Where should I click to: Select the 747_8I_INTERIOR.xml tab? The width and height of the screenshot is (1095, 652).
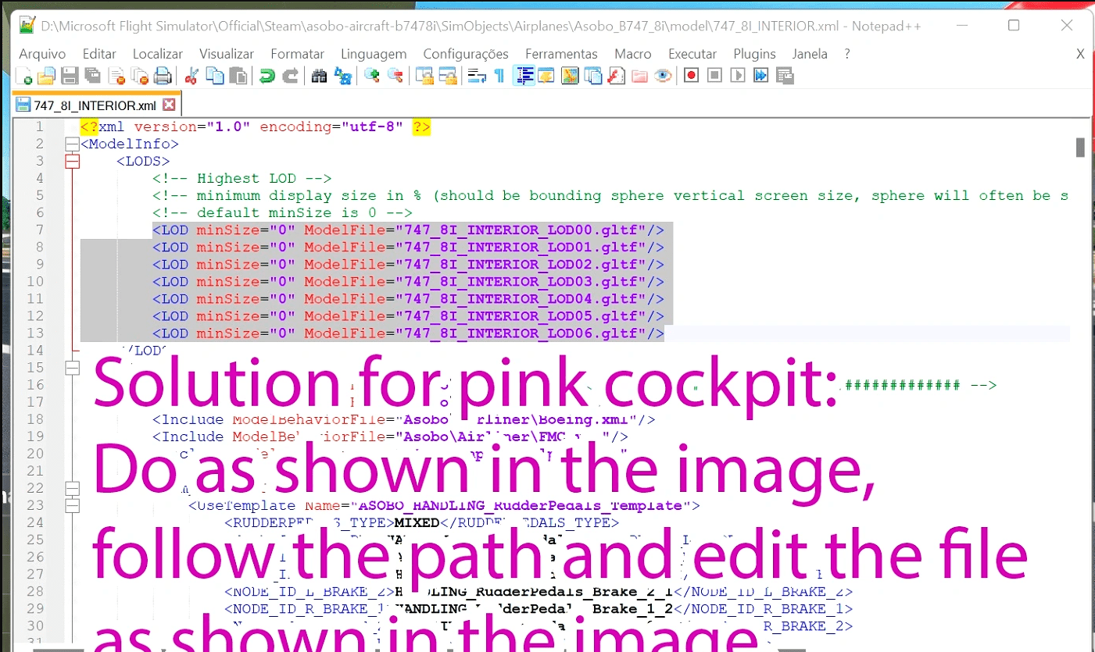tap(94, 105)
